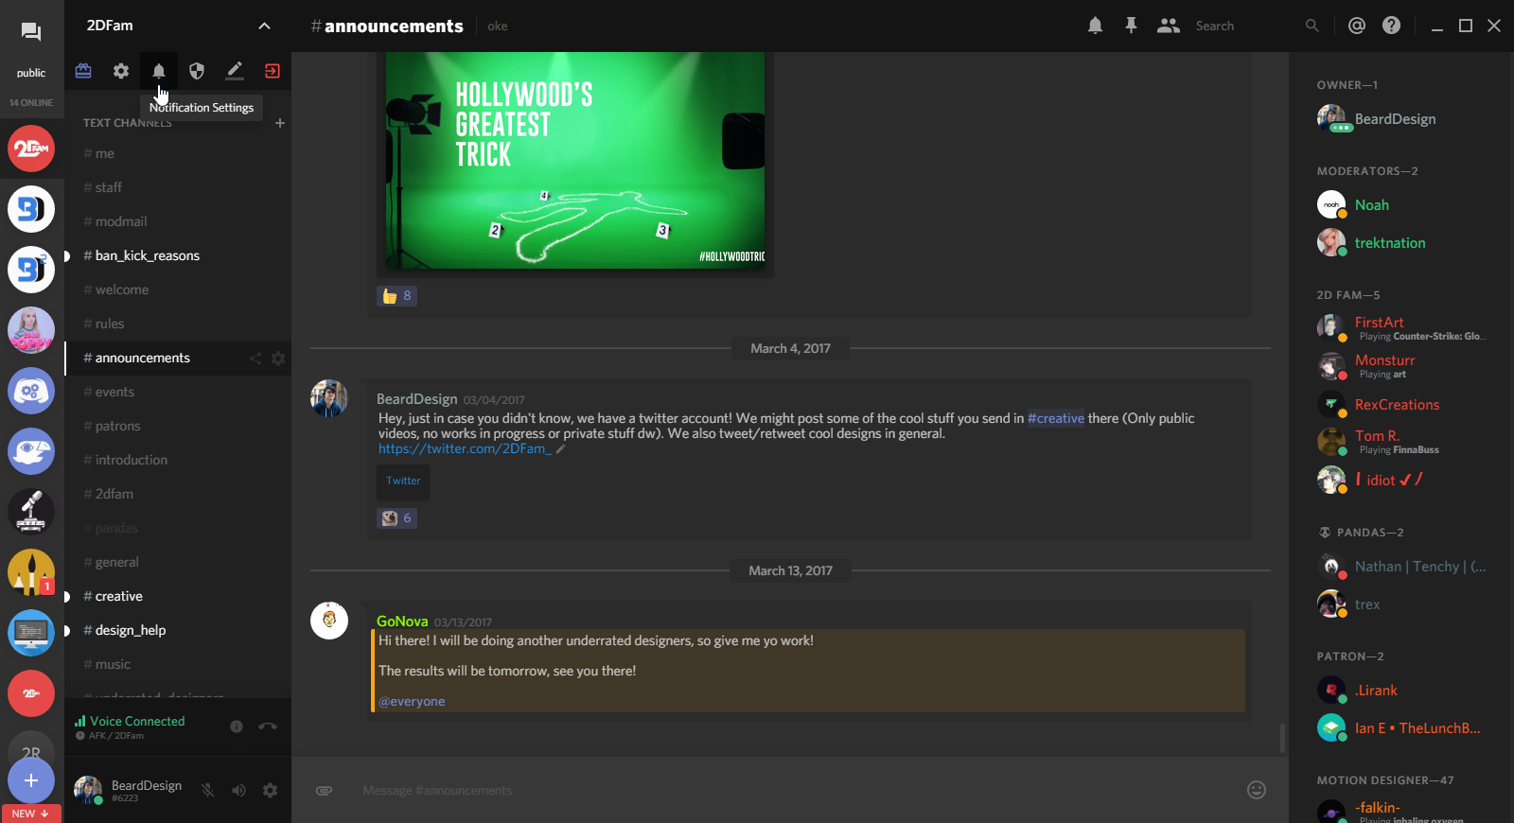This screenshot has width=1514, height=823.
Task: Select the red 2DFam server icon
Action: (31, 149)
